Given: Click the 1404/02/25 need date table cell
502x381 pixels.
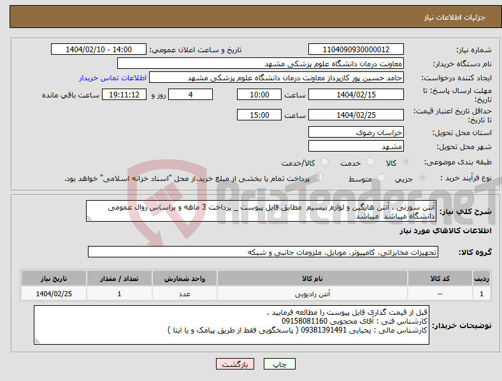Looking at the screenshot, I should pyautogui.click(x=54, y=294).
